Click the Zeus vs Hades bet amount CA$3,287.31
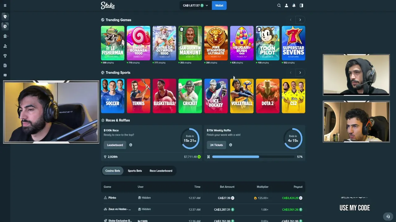 pyautogui.click(x=222, y=210)
